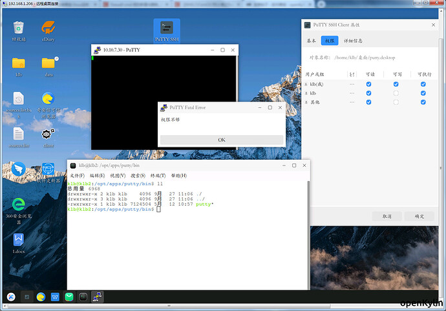Open the WPS Writer taskbar icon
This screenshot has width=446, height=311.
tap(55, 297)
